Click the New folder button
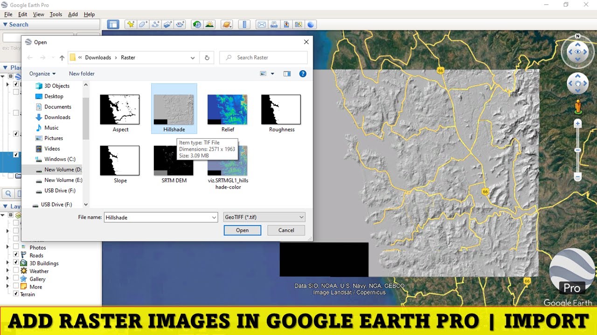The height and width of the screenshot is (335, 597). click(82, 74)
